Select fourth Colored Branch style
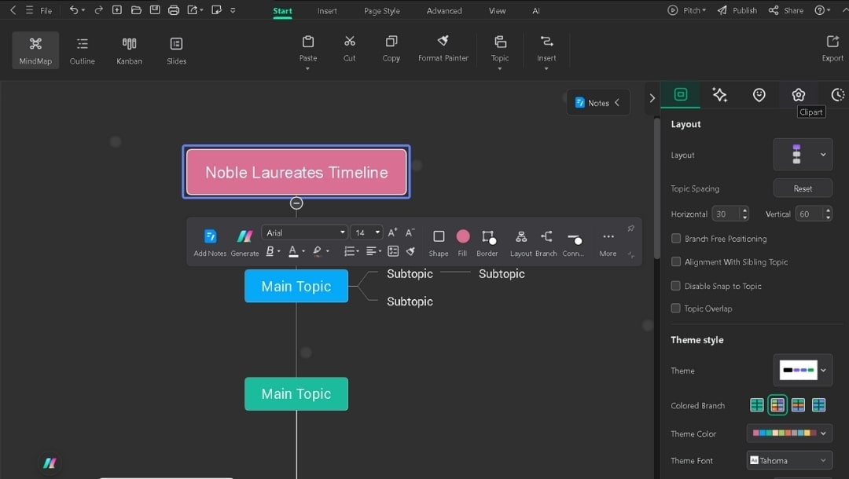This screenshot has width=849, height=479. (818, 405)
